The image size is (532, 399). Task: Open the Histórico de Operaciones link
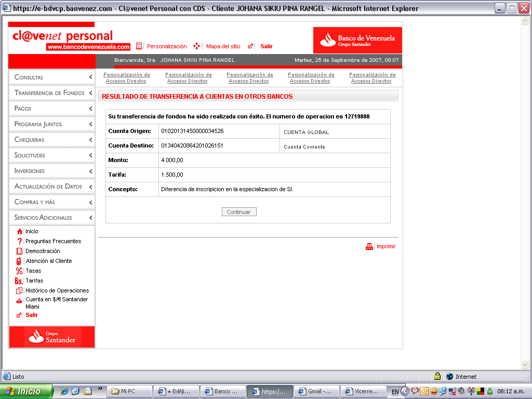click(57, 291)
